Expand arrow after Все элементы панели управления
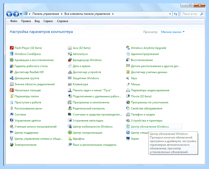Image resolution: width=209 pixels, height=169 pixels. coord(113,14)
